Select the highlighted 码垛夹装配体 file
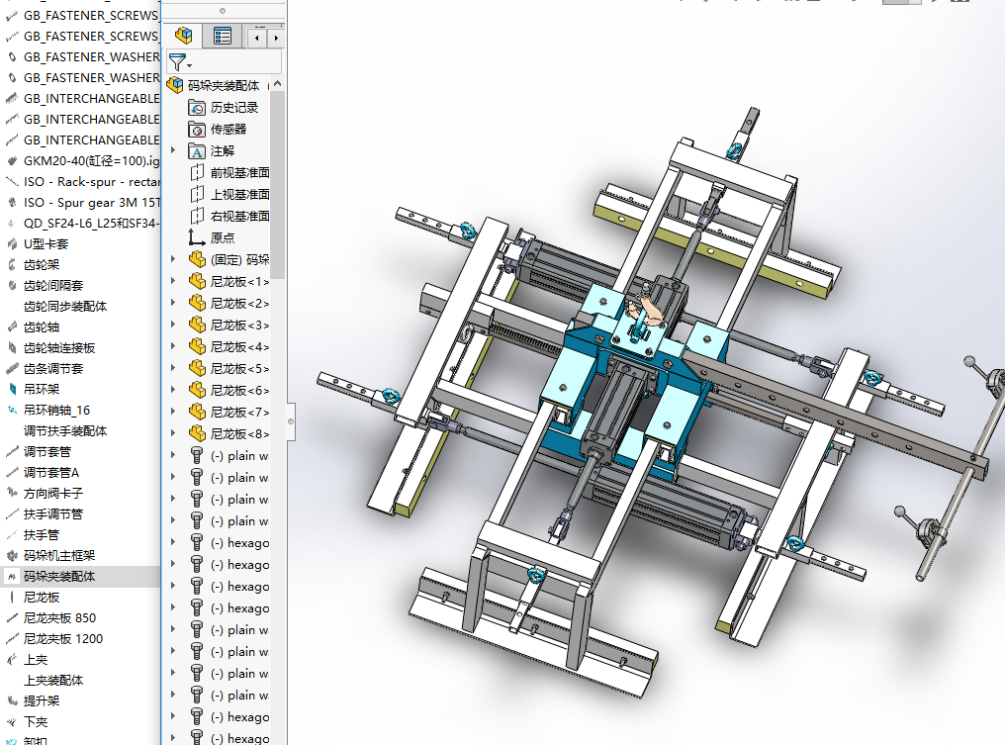This screenshot has height=745, width=1005. [59, 577]
